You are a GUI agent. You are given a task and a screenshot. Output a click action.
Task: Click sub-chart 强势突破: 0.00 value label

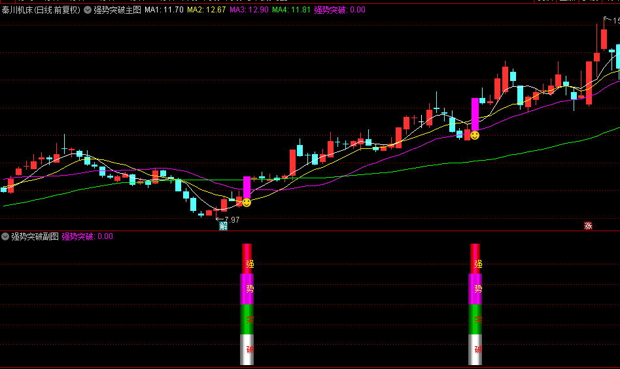tap(88, 236)
